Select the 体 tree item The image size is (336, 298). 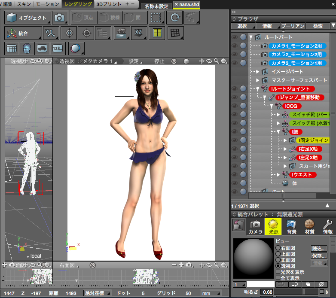click(295, 183)
